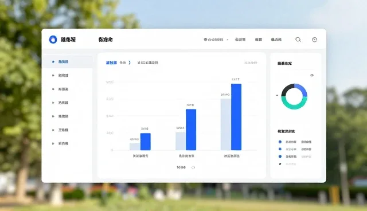The width and height of the screenshot is (367, 211).
Task: Click the small eye icon above donut chart
Action: 312,75
